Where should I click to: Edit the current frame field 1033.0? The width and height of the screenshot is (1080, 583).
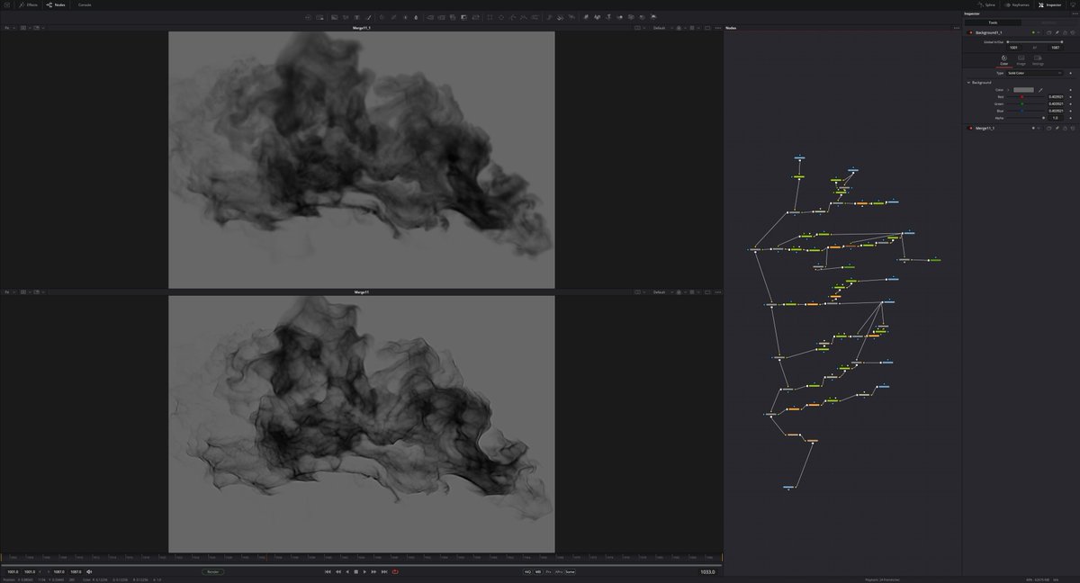coord(707,571)
